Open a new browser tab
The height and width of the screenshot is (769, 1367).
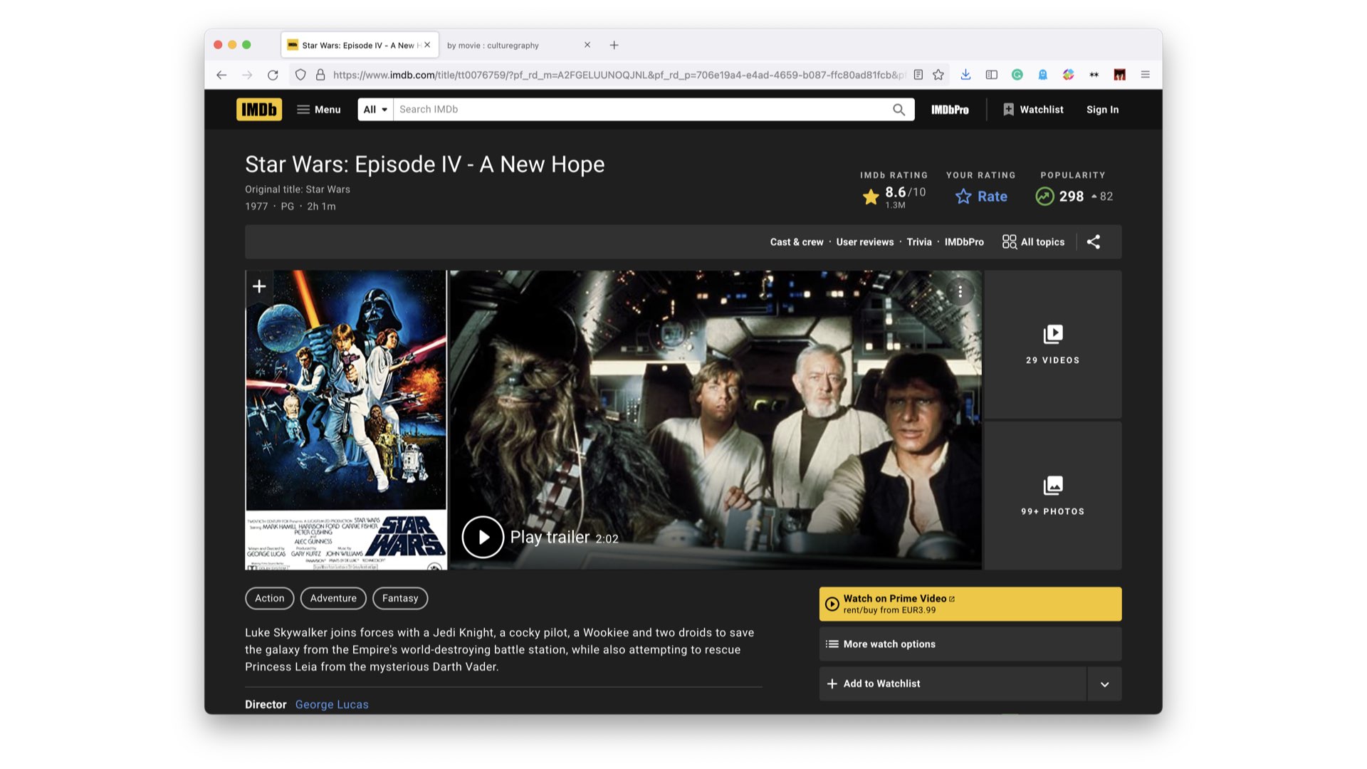pyautogui.click(x=614, y=45)
